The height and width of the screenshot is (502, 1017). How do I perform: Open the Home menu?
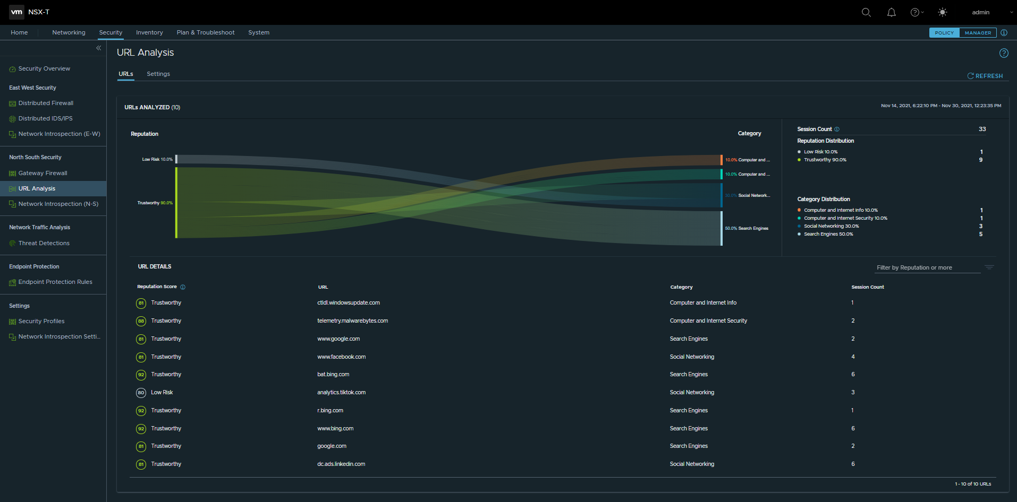pos(19,32)
